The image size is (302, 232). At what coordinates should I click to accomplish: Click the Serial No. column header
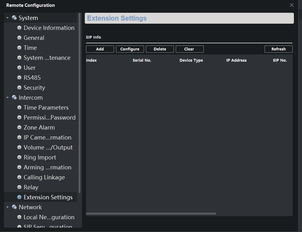142,60
